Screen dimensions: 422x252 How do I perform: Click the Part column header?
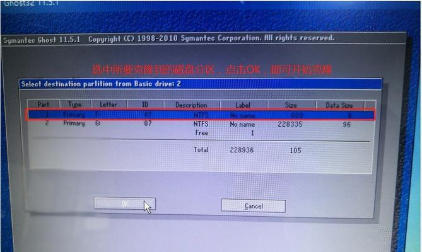(x=44, y=104)
